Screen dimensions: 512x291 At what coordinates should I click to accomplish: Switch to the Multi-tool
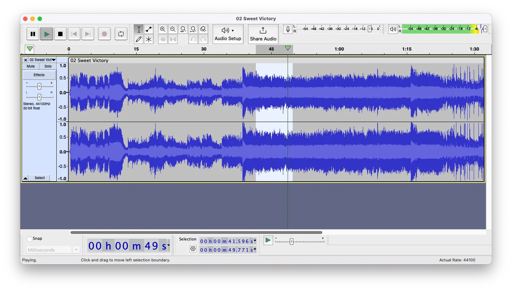pos(148,40)
